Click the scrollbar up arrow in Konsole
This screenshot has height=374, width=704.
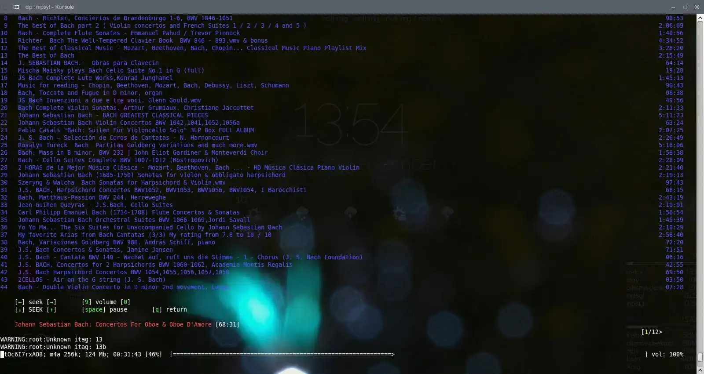coord(700,18)
